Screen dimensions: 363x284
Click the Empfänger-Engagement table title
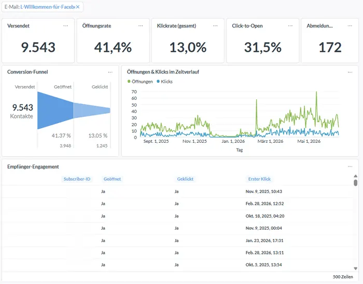pos(33,167)
